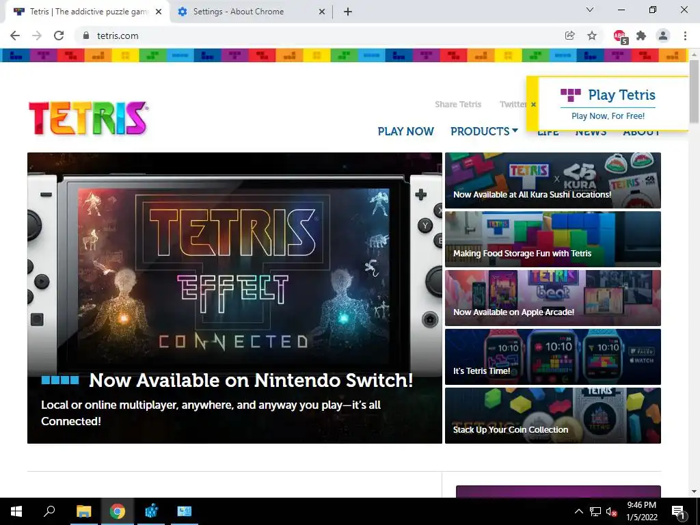Open Chrome's three-dot menu

pos(685,36)
